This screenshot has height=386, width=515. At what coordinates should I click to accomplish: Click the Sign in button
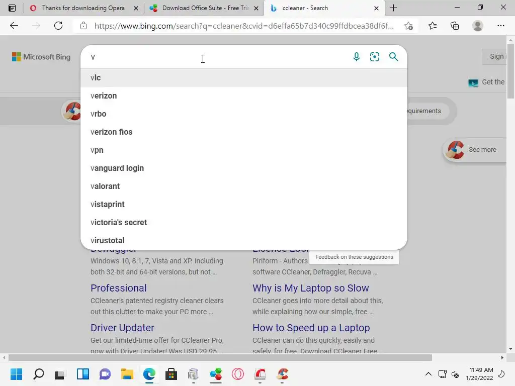pyautogui.click(x=494, y=56)
